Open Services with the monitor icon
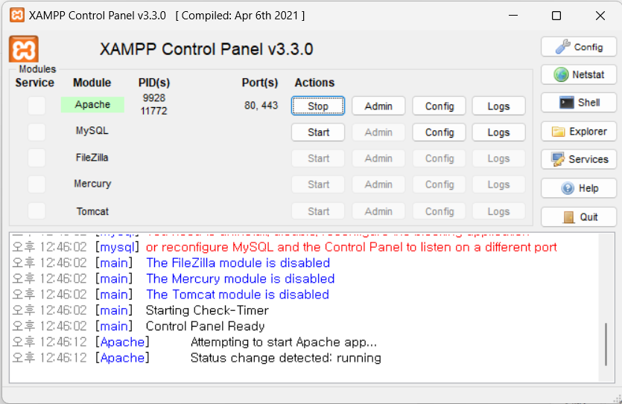This screenshot has height=404, width=622. (579, 159)
